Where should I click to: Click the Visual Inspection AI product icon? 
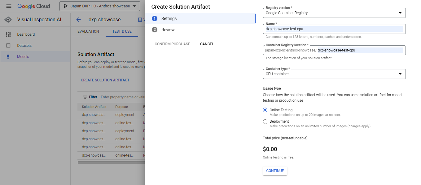(x=9, y=20)
